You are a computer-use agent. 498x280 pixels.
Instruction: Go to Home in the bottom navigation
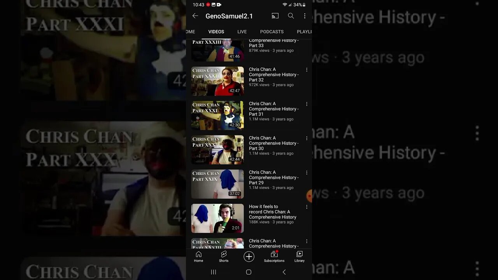(x=198, y=257)
